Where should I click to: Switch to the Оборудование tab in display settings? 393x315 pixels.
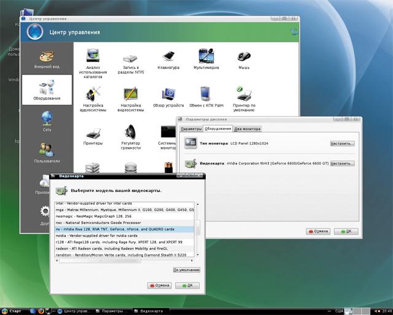pyautogui.click(x=218, y=129)
